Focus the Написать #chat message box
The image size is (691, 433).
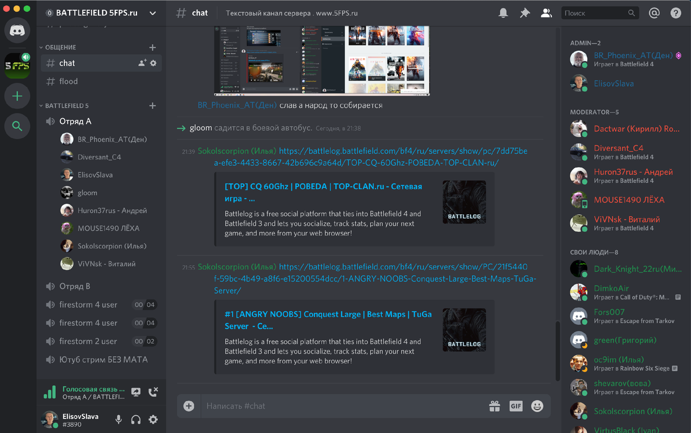[x=343, y=406]
